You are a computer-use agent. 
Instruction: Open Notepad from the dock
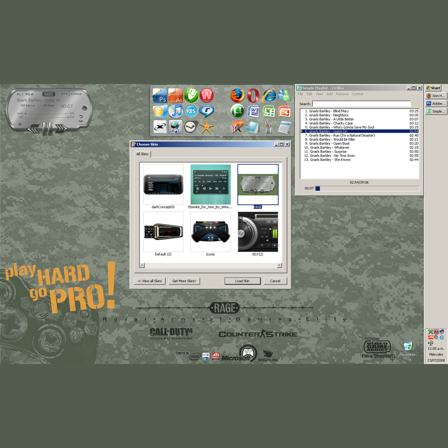pyautogui.click(x=253, y=127)
